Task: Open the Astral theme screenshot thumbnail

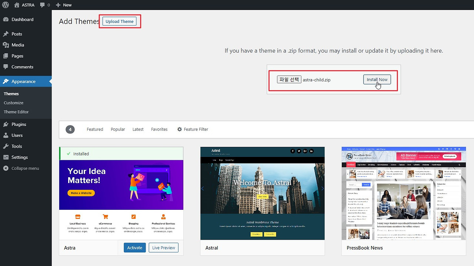Action: click(x=263, y=193)
